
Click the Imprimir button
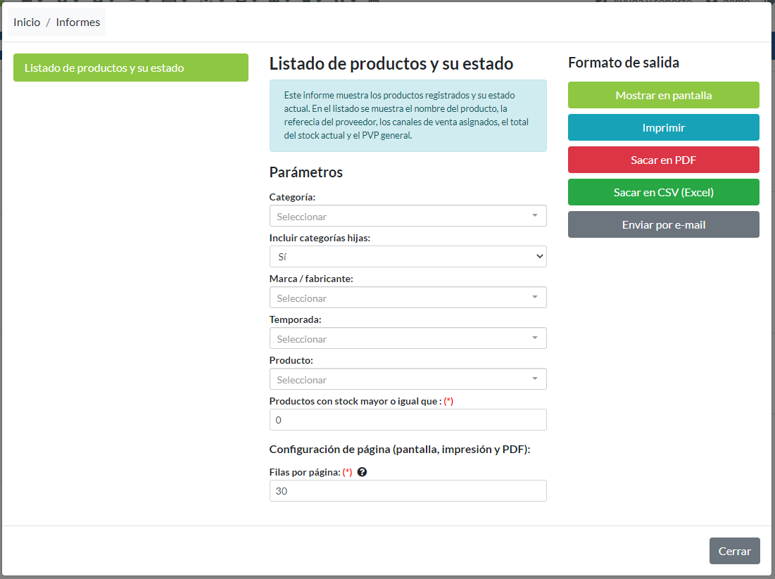tap(663, 127)
